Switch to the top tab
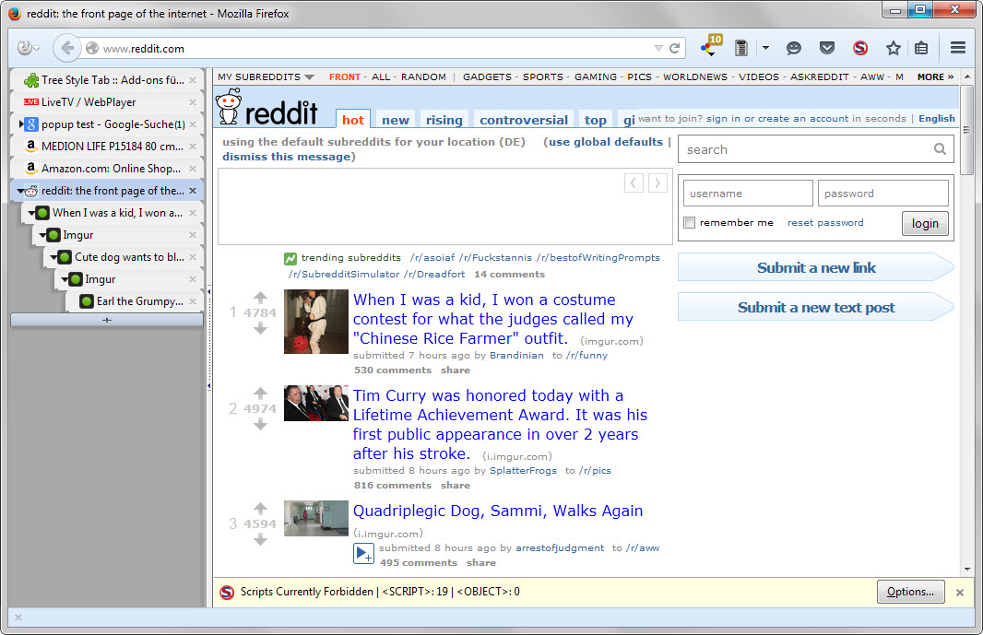Screen dimensions: 983x635 pyautogui.click(x=596, y=120)
